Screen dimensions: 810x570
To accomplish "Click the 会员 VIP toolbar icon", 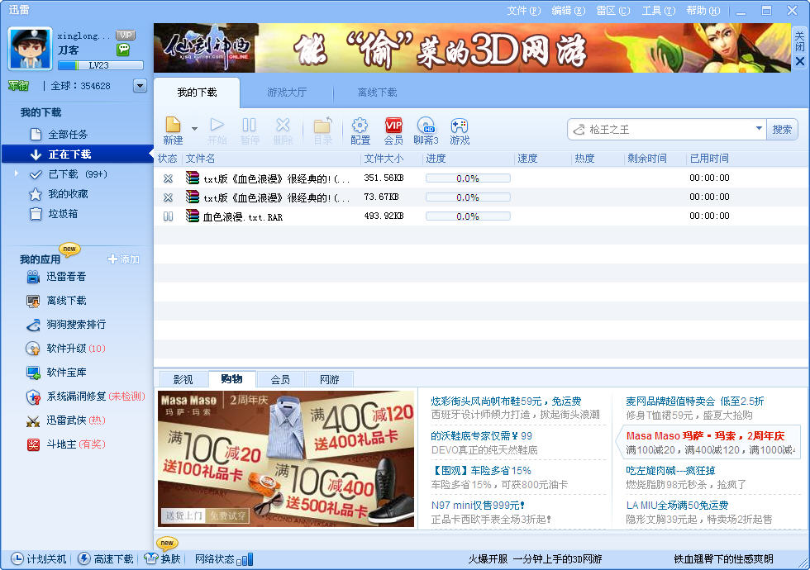I will click(393, 125).
